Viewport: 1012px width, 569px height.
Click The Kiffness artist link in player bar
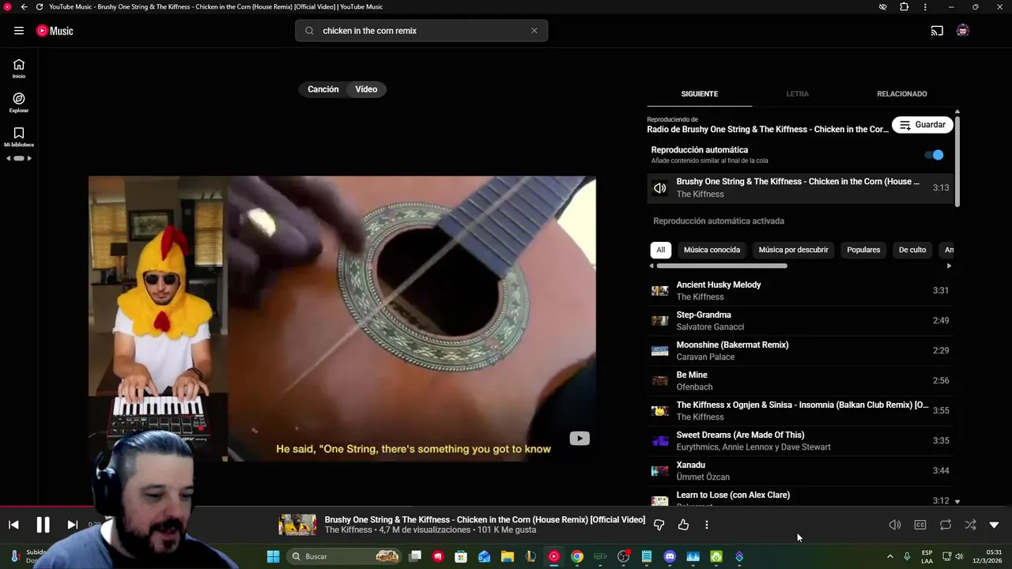(x=348, y=530)
